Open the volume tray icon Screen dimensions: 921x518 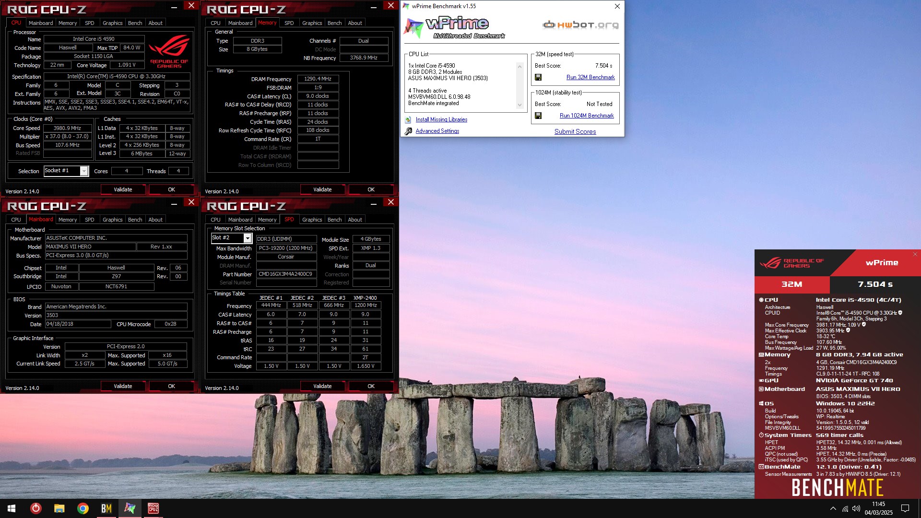point(856,508)
